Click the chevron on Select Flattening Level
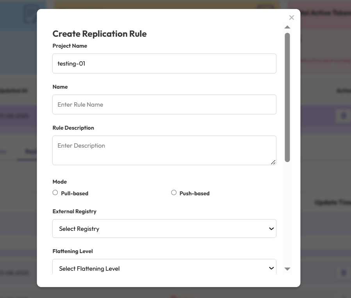351x298 pixels. point(271,268)
